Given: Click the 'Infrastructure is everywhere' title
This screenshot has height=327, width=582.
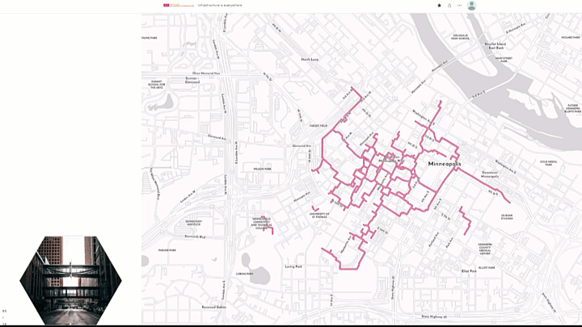Looking at the screenshot, I should (220, 5).
